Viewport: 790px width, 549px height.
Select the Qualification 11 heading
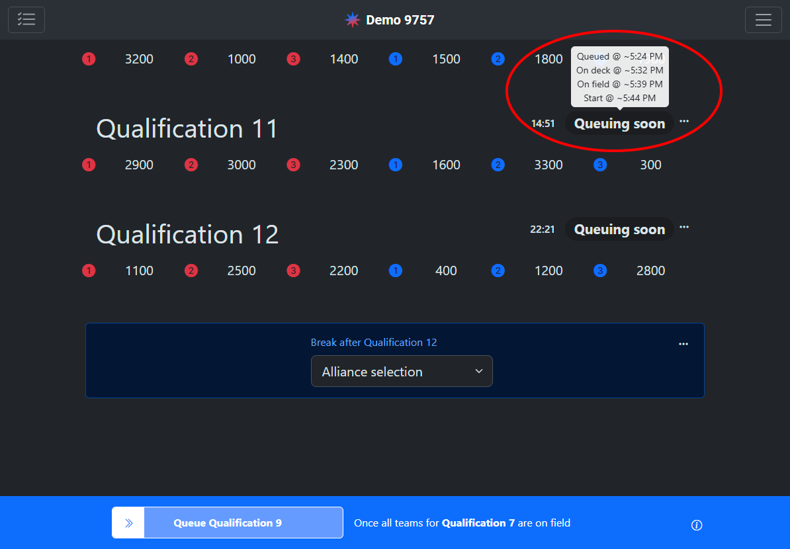(187, 128)
